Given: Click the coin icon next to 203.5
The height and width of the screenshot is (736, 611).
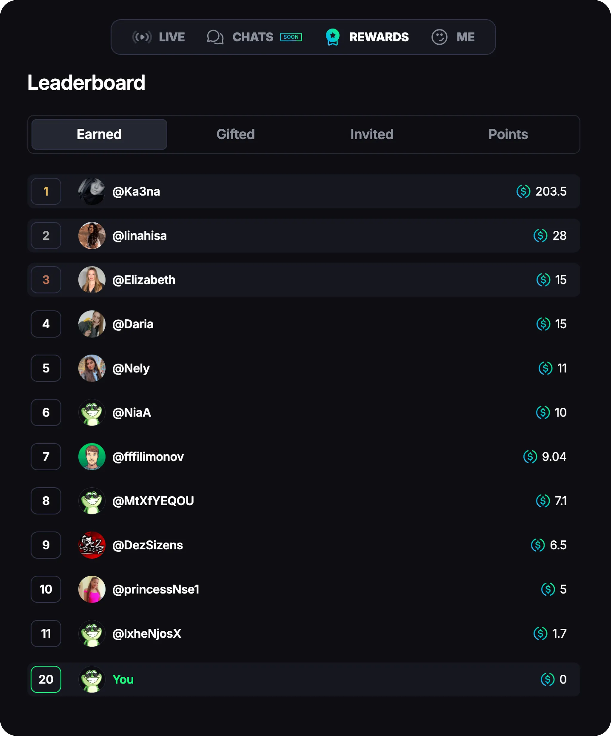Looking at the screenshot, I should click(523, 191).
